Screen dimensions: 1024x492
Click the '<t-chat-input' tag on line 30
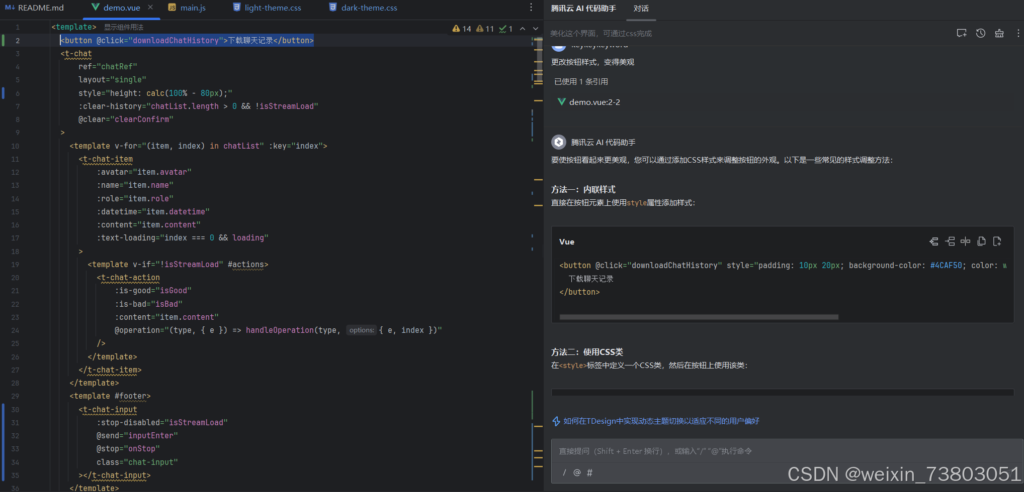point(108,409)
